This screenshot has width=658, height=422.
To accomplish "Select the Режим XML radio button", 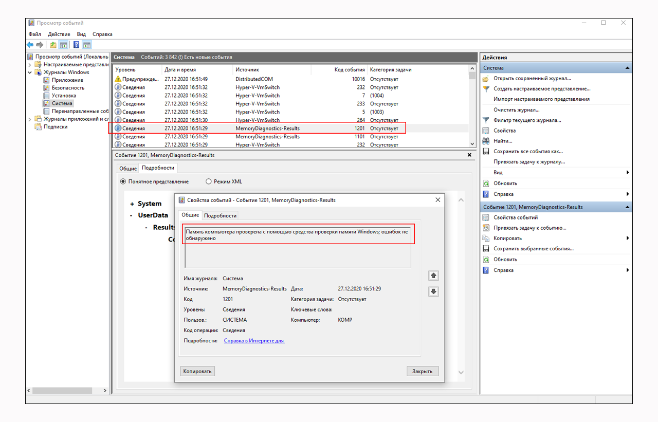I will [209, 181].
